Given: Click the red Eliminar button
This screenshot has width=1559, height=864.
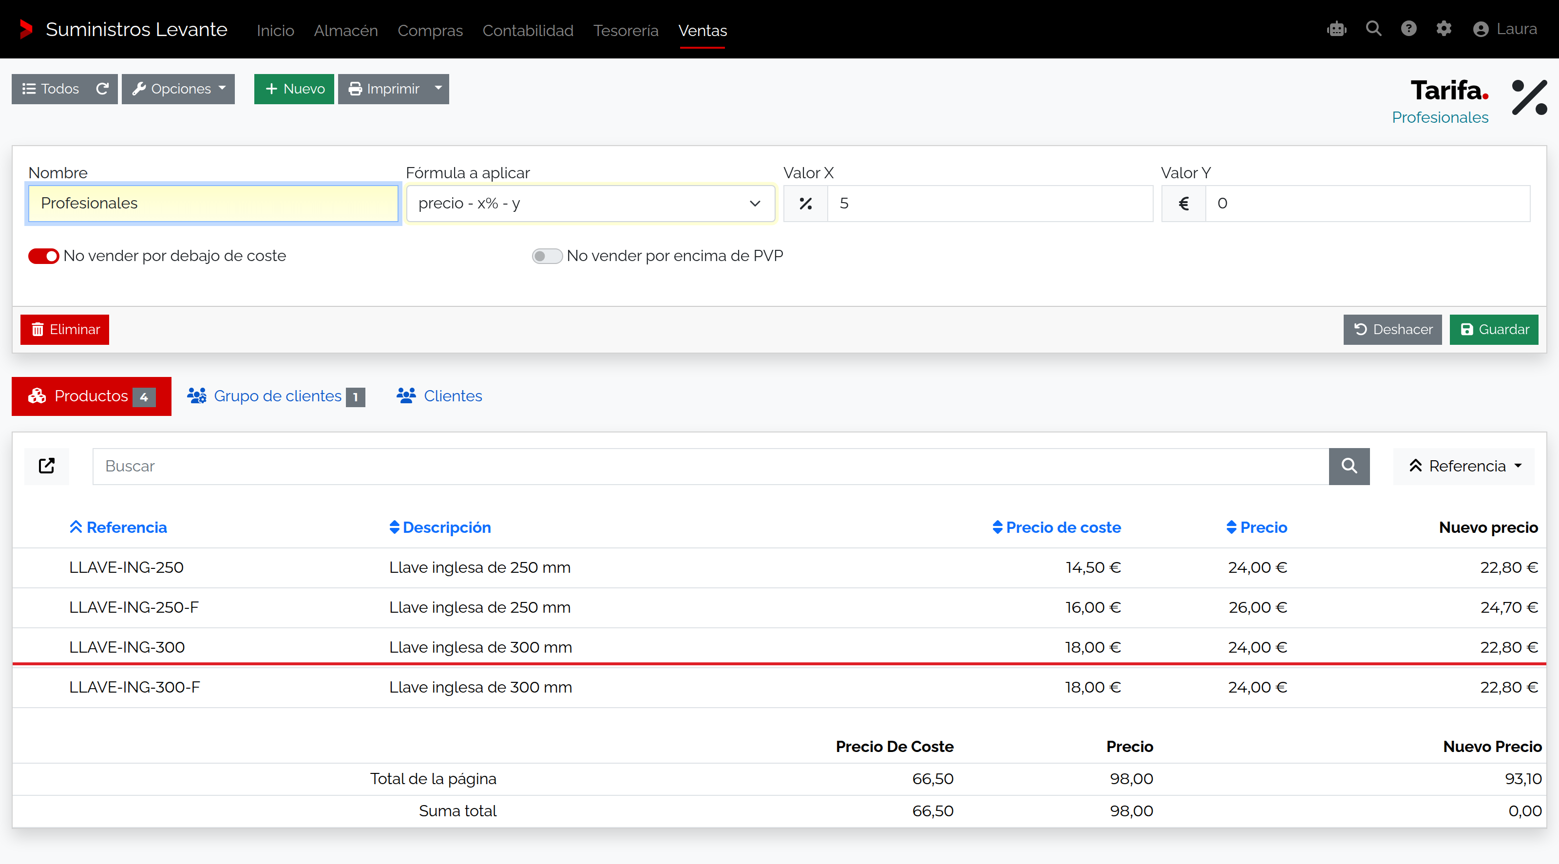Looking at the screenshot, I should point(65,330).
